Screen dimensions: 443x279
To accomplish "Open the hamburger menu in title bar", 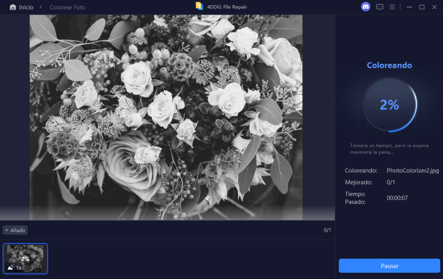I will (392, 7).
